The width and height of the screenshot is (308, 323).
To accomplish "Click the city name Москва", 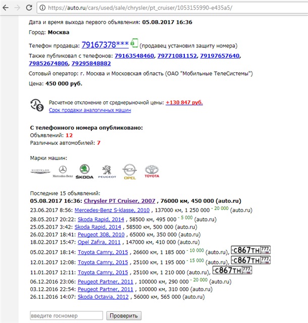I will click(x=59, y=32).
